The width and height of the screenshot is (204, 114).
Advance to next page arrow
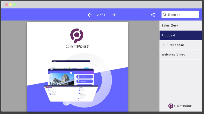click(x=114, y=15)
